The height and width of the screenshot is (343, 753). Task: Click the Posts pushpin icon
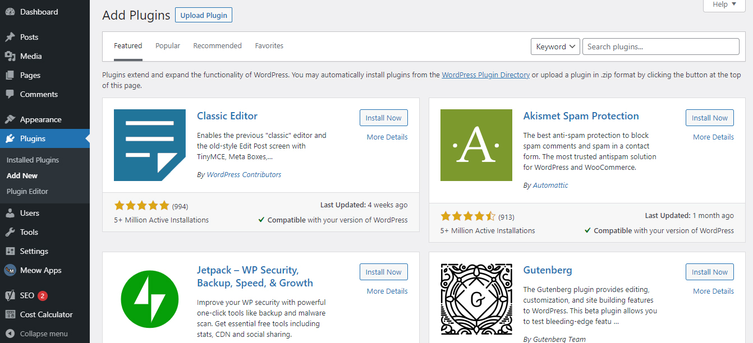coord(10,37)
